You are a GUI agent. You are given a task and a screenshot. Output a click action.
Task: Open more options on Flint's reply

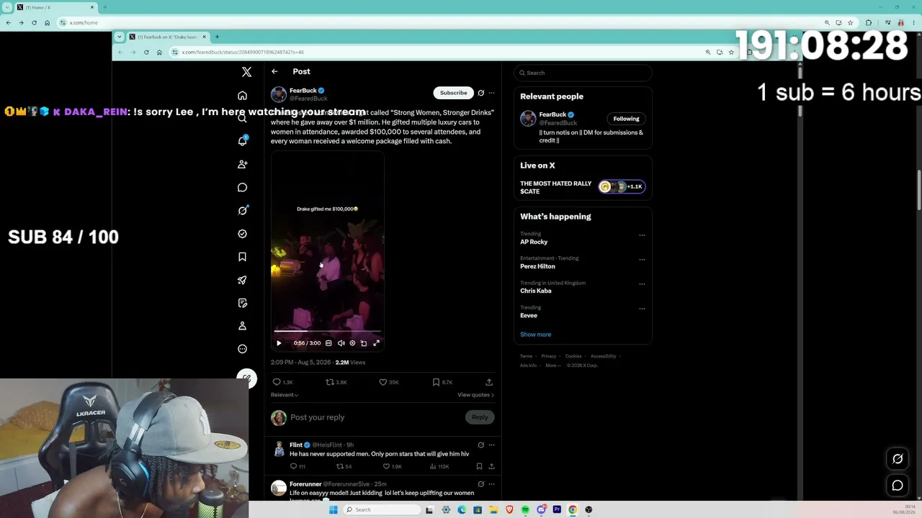492,445
